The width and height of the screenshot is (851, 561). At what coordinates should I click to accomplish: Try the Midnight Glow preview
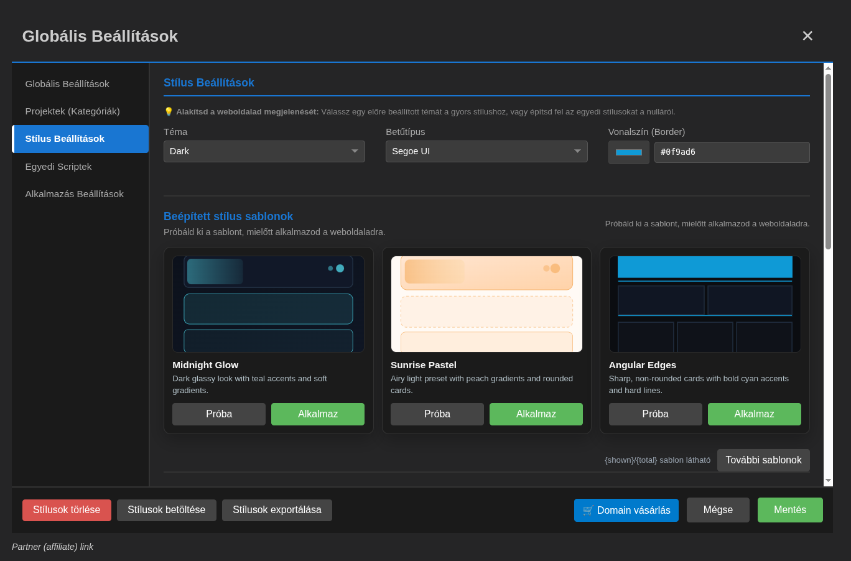[218, 414]
